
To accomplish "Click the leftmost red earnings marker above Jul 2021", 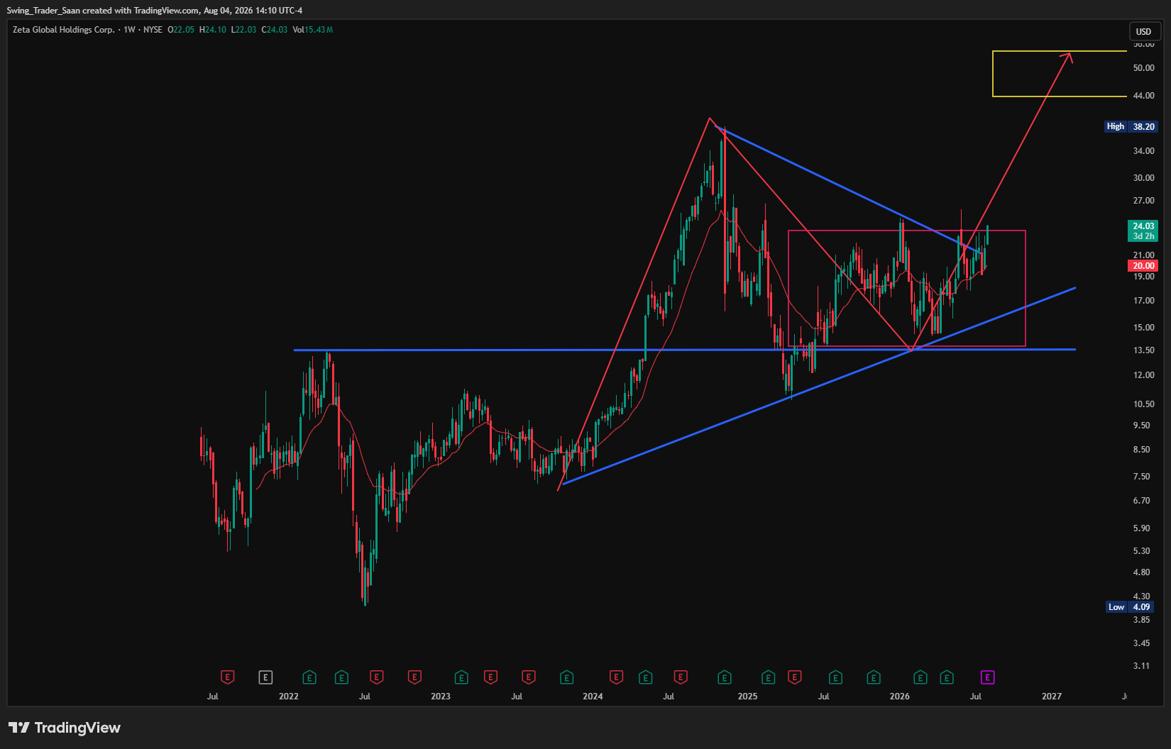I will (x=227, y=677).
